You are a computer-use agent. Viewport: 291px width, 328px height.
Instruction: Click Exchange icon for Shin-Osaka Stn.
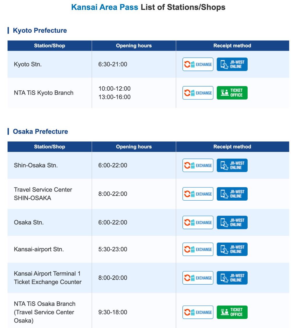198,165
